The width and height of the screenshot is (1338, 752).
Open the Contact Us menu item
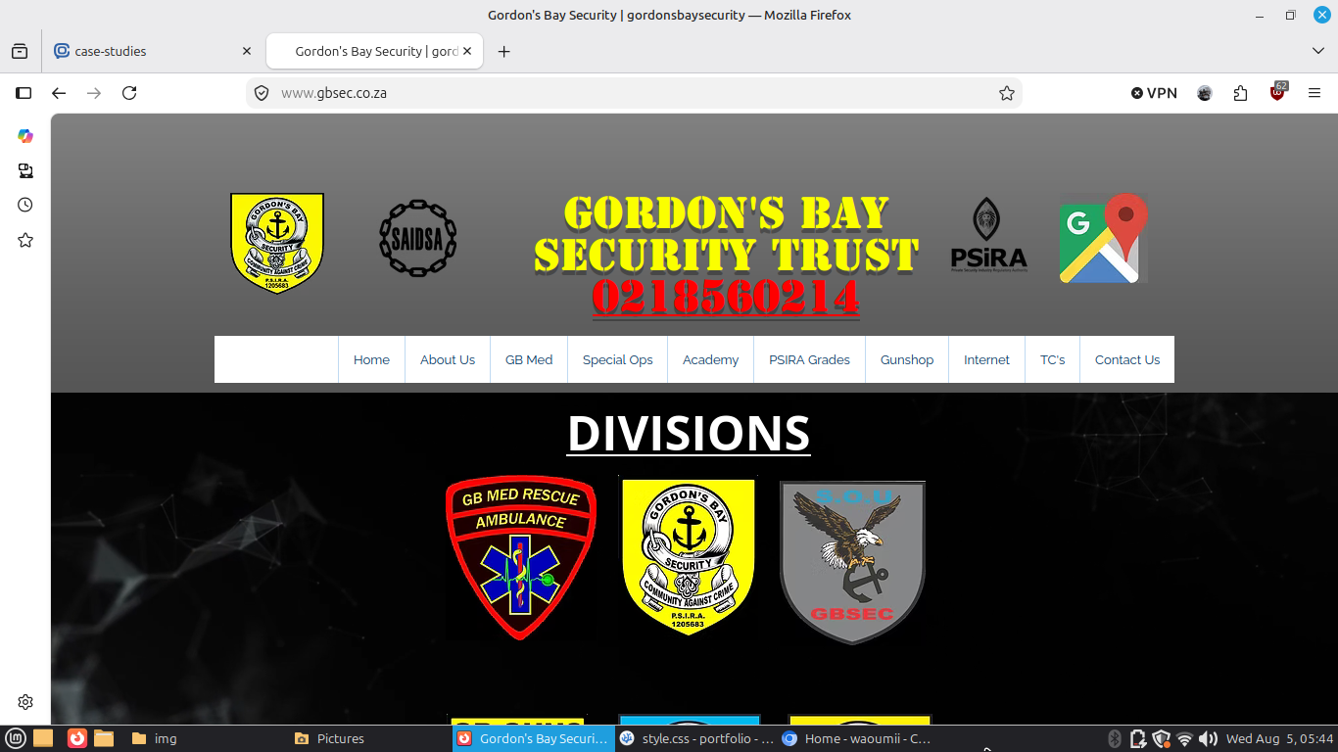(x=1127, y=359)
